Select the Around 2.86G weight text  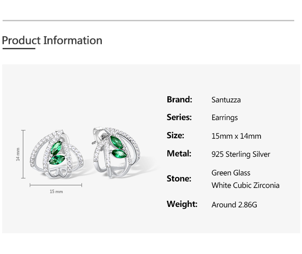234,205
